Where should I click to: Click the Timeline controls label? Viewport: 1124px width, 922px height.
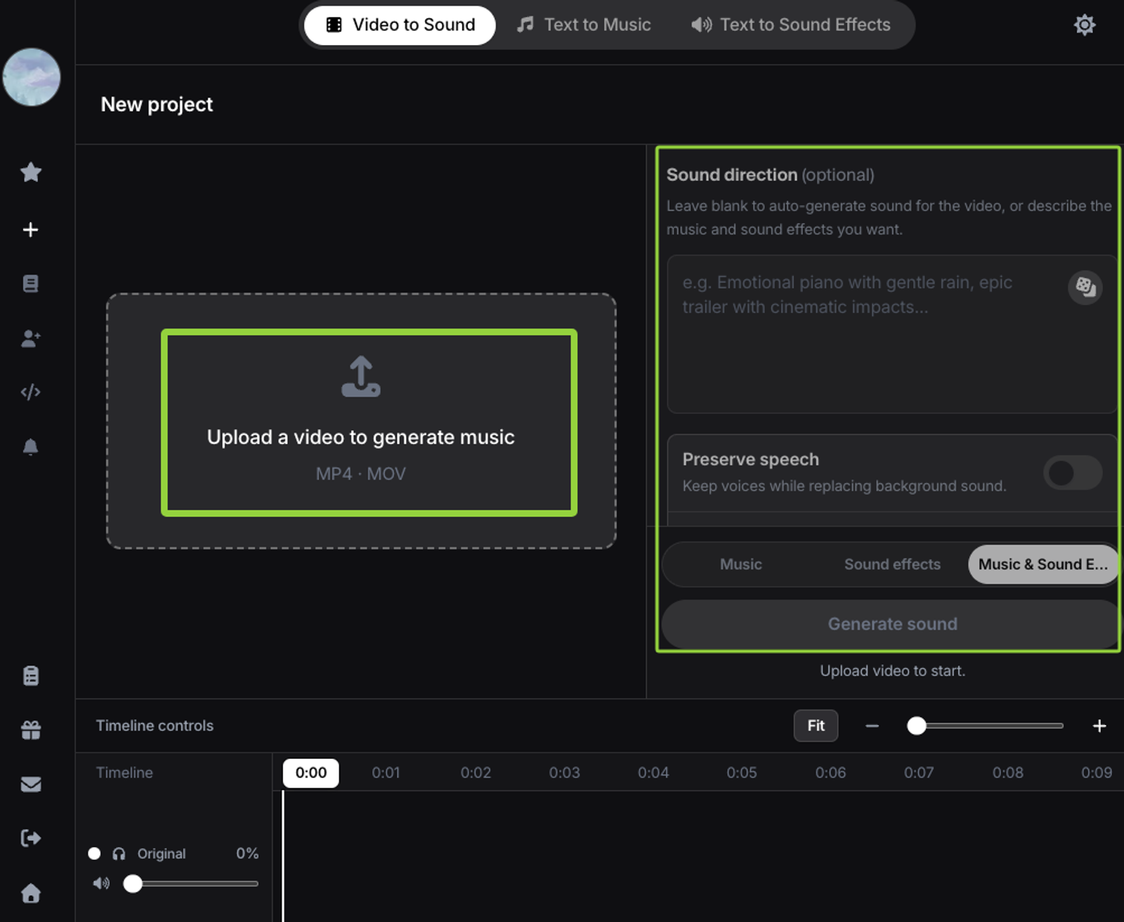(155, 726)
